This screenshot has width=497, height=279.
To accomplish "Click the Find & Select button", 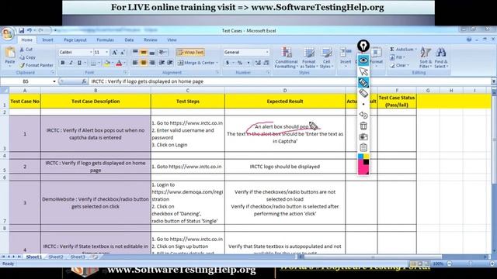I will point(441,57).
